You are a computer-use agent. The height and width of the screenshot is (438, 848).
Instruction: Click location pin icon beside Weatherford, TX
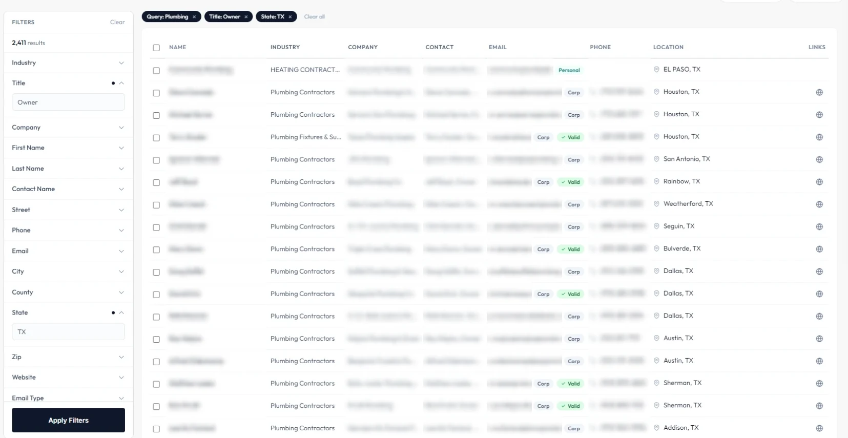(656, 204)
